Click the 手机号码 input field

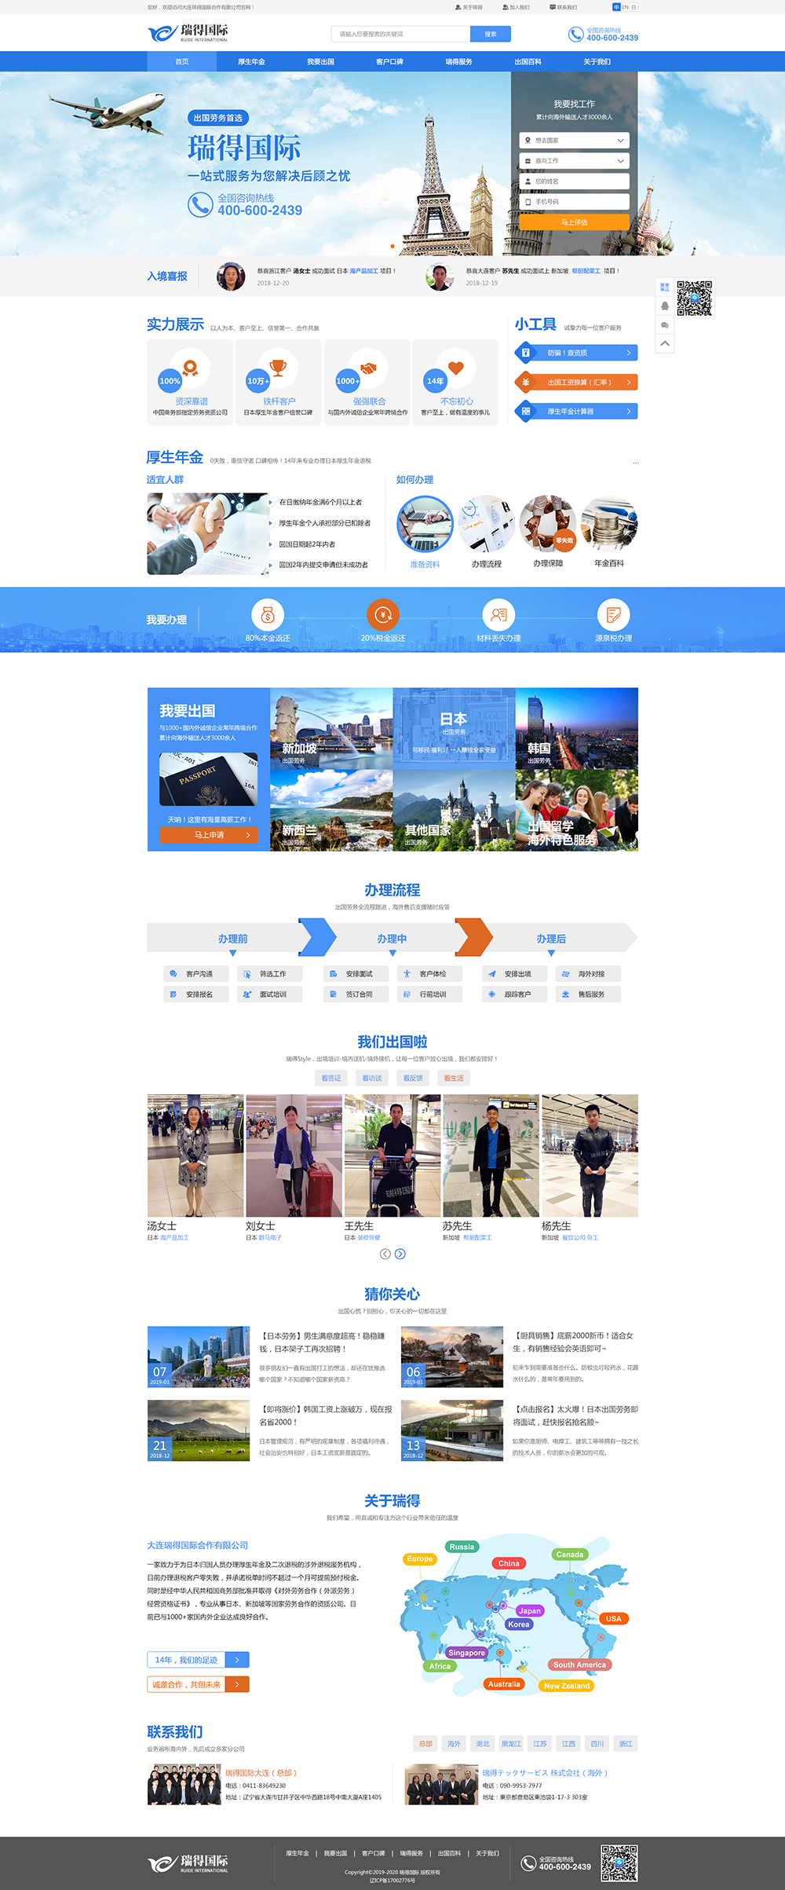574,202
